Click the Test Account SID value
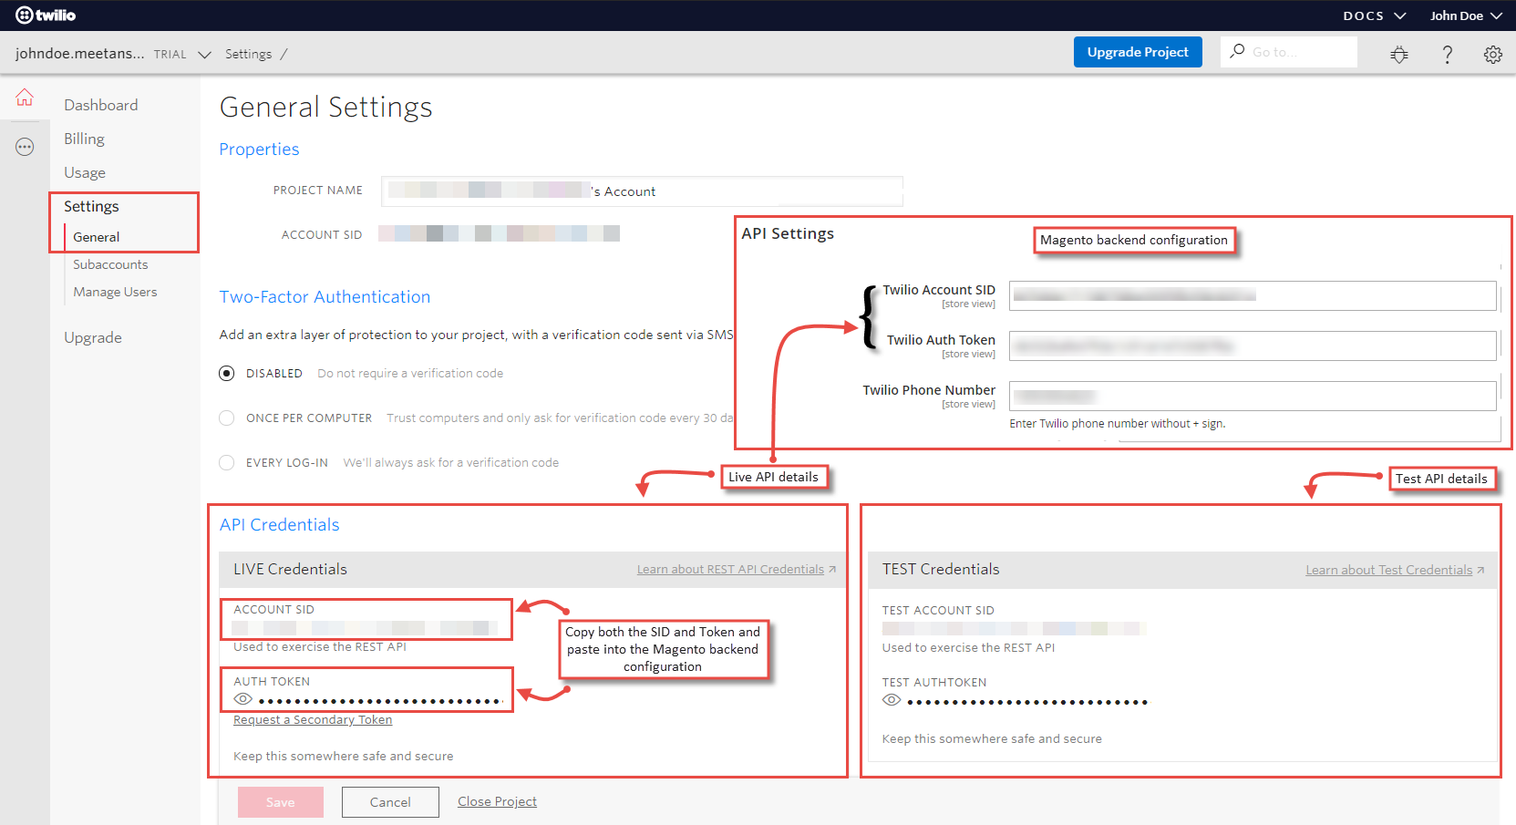 [x=1014, y=628]
